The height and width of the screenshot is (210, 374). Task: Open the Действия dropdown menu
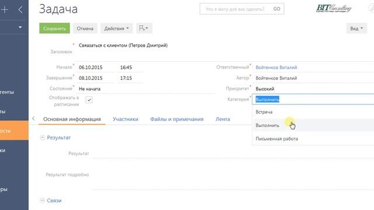coord(116,29)
